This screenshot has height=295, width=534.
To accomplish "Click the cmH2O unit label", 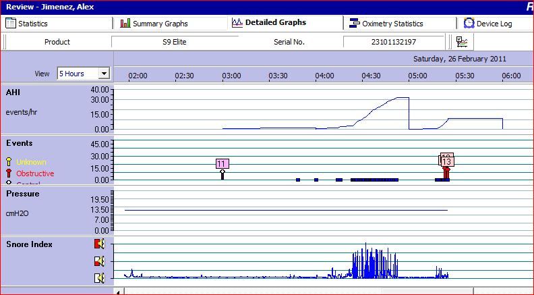I will click(17, 213).
